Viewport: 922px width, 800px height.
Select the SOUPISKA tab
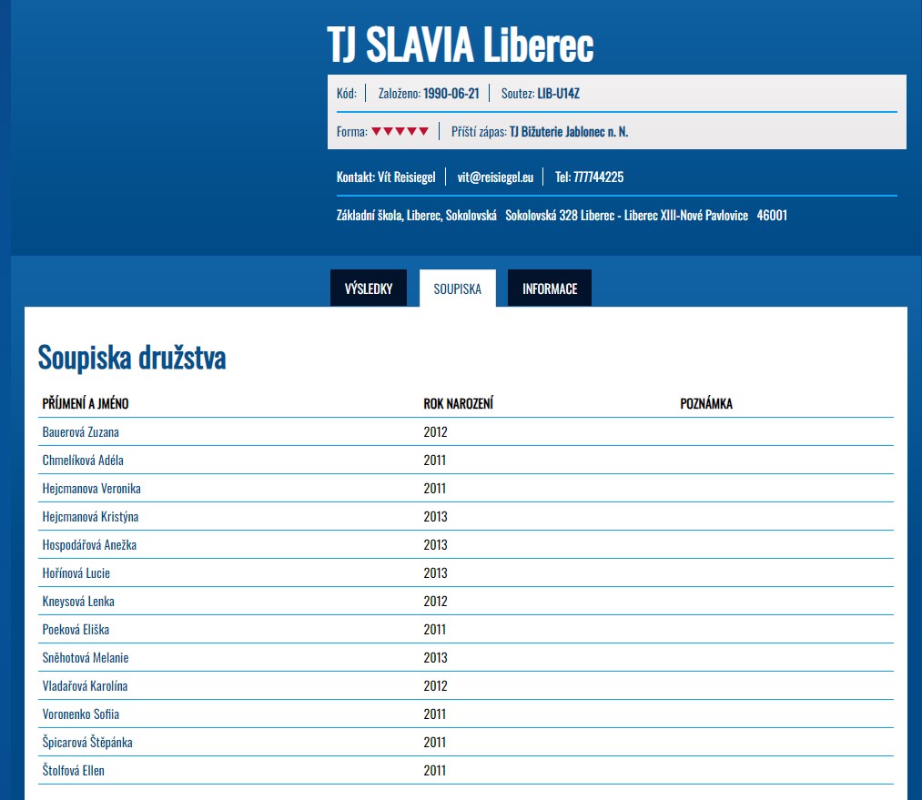click(x=458, y=288)
